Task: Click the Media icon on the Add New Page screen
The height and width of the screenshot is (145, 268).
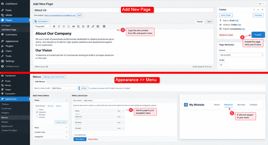Action: tap(2, 15)
